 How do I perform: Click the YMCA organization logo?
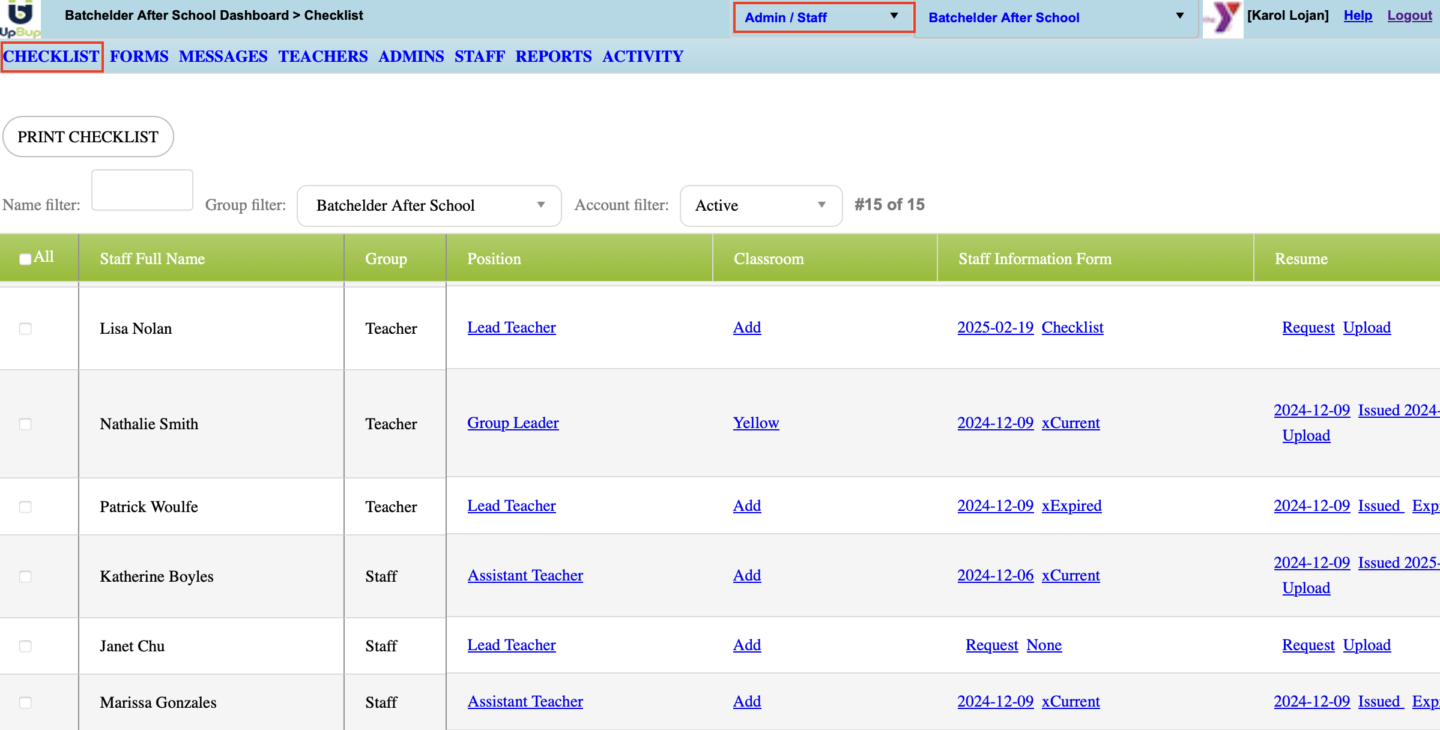coord(1223,19)
